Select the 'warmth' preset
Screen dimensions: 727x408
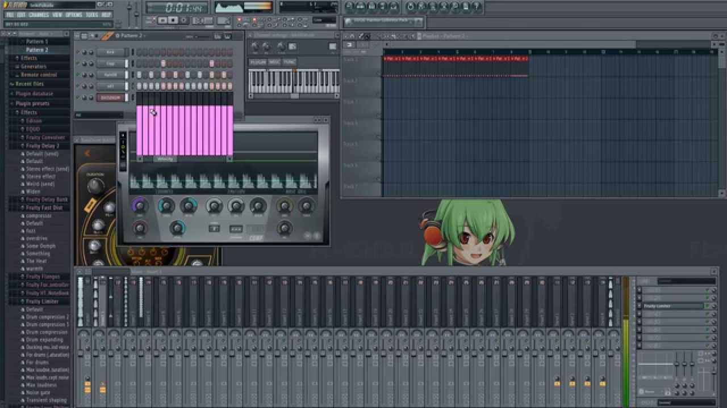pos(34,269)
